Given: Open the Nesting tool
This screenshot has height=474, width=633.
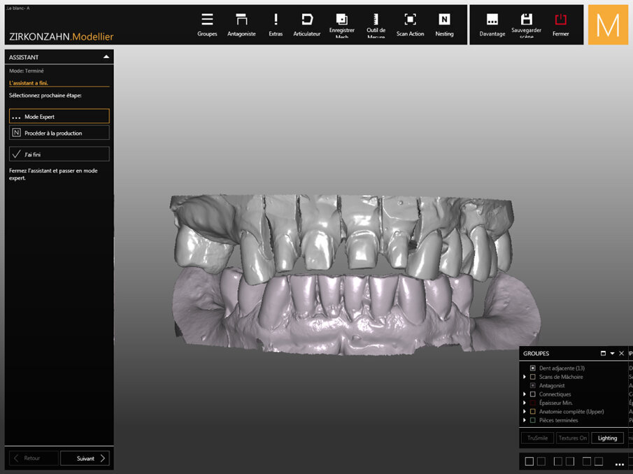Looking at the screenshot, I should pyautogui.click(x=445, y=23).
